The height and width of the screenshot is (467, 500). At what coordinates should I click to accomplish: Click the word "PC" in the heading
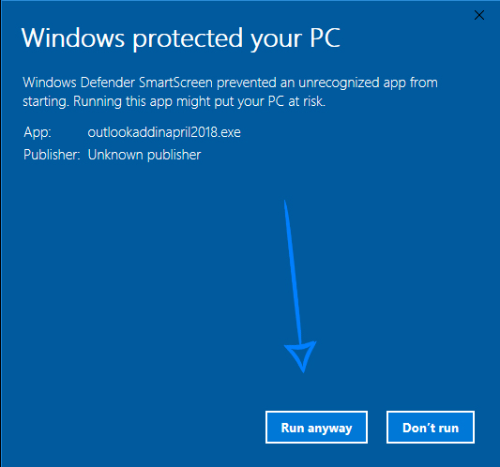[325, 38]
